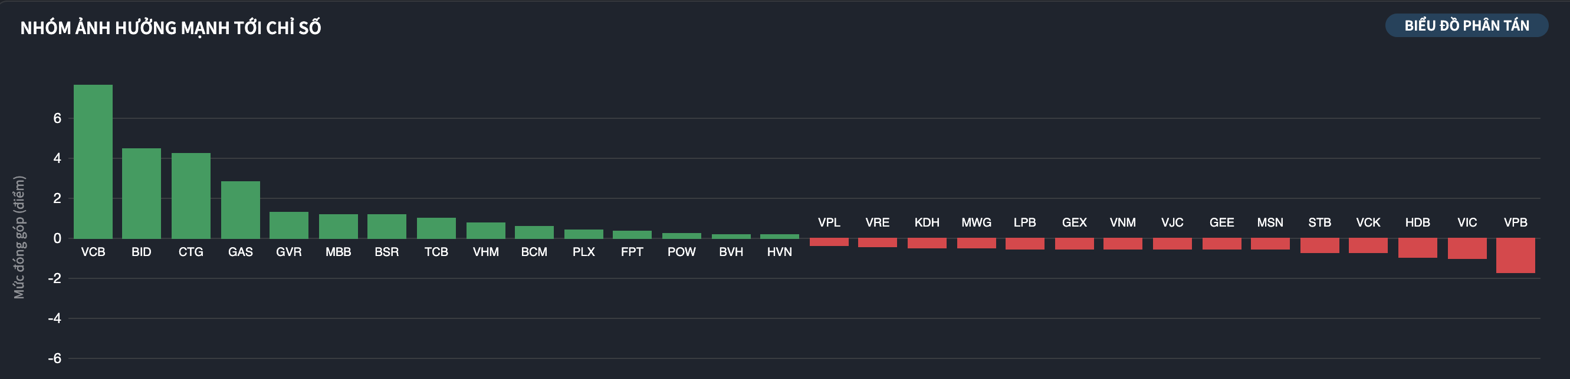
Task: Click the green BID bar
Action: coord(142,194)
